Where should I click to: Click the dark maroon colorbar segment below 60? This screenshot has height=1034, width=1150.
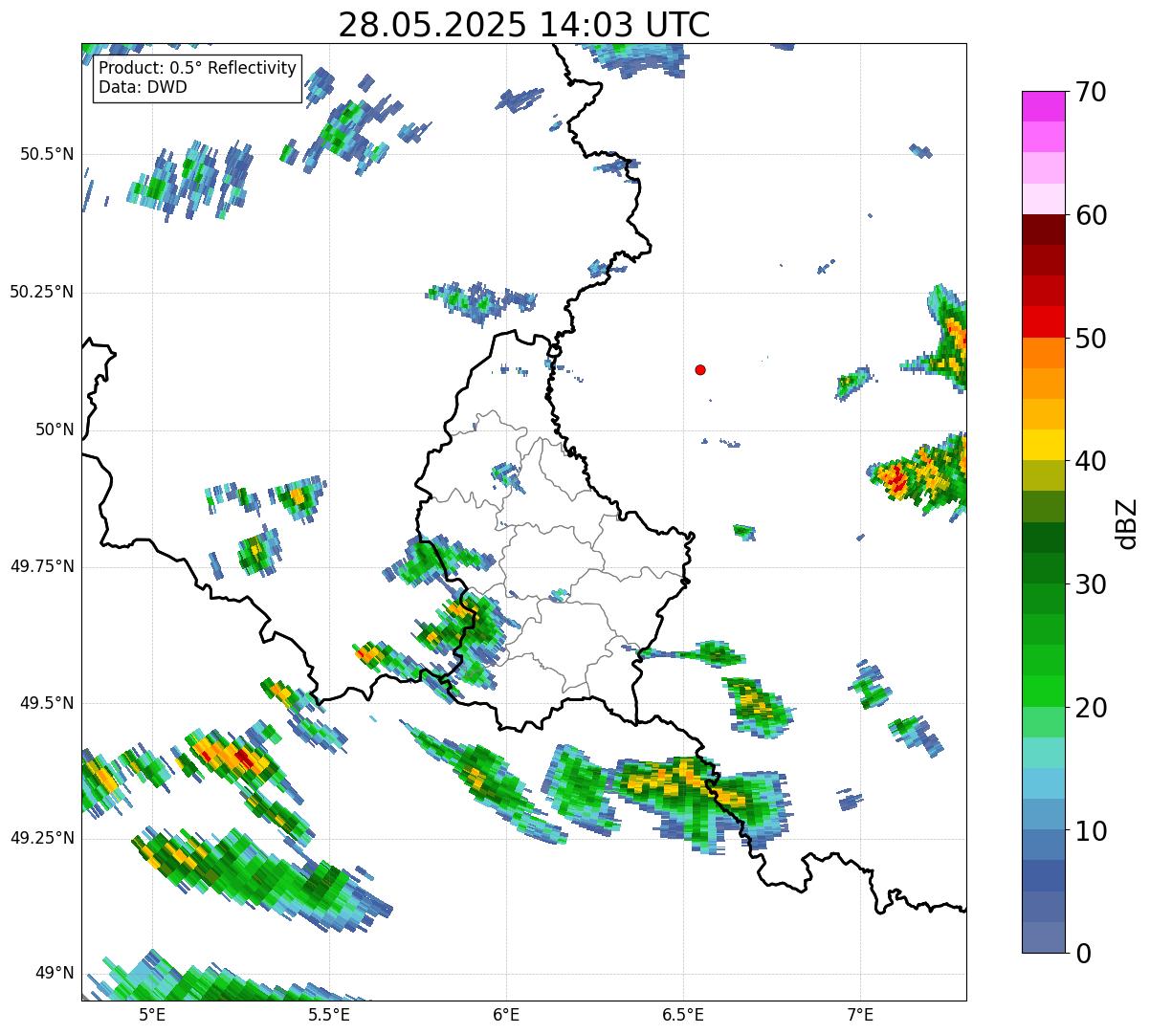1042,230
